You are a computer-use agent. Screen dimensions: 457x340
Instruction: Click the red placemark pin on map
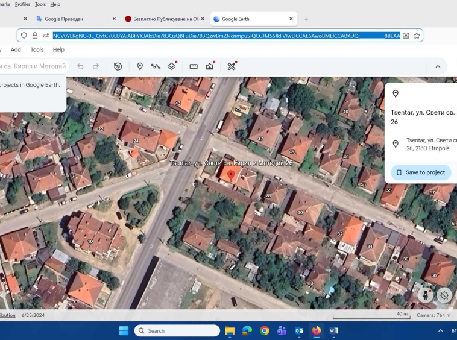[x=230, y=174]
